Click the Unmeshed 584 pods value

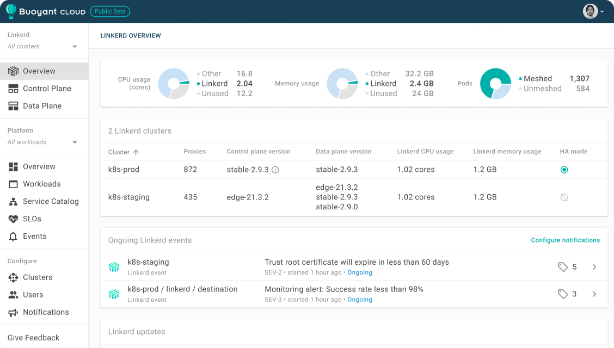click(x=582, y=89)
